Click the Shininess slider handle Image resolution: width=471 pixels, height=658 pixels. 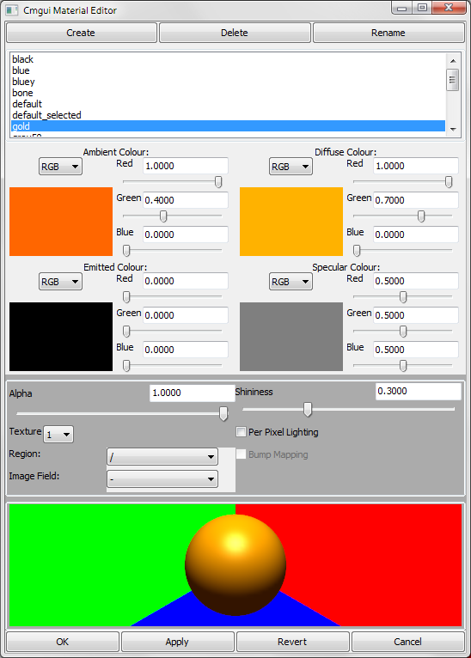[308, 409]
